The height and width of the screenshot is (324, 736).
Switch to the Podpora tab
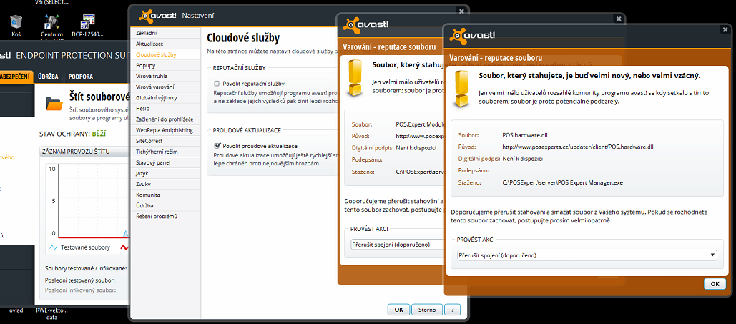[81, 77]
